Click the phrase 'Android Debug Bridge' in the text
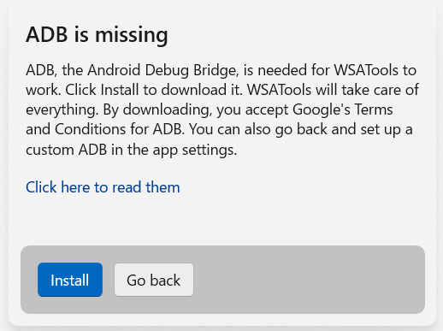The image size is (443, 331). (162, 70)
